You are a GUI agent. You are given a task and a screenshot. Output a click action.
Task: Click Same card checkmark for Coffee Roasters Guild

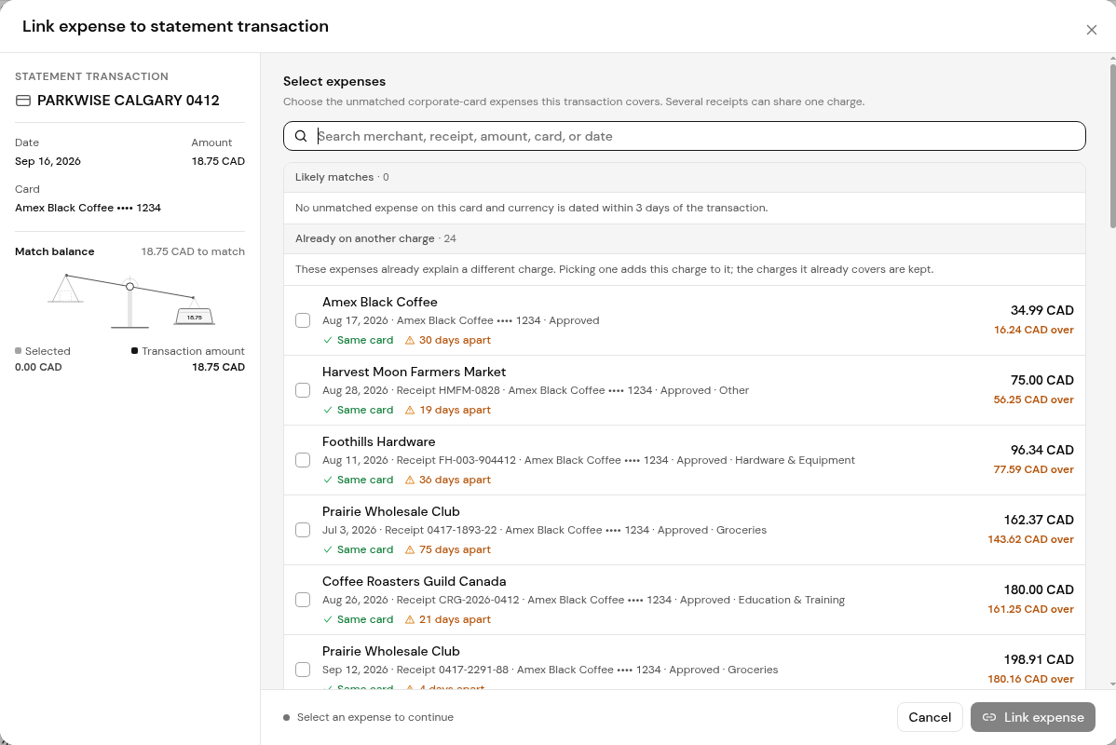(327, 619)
